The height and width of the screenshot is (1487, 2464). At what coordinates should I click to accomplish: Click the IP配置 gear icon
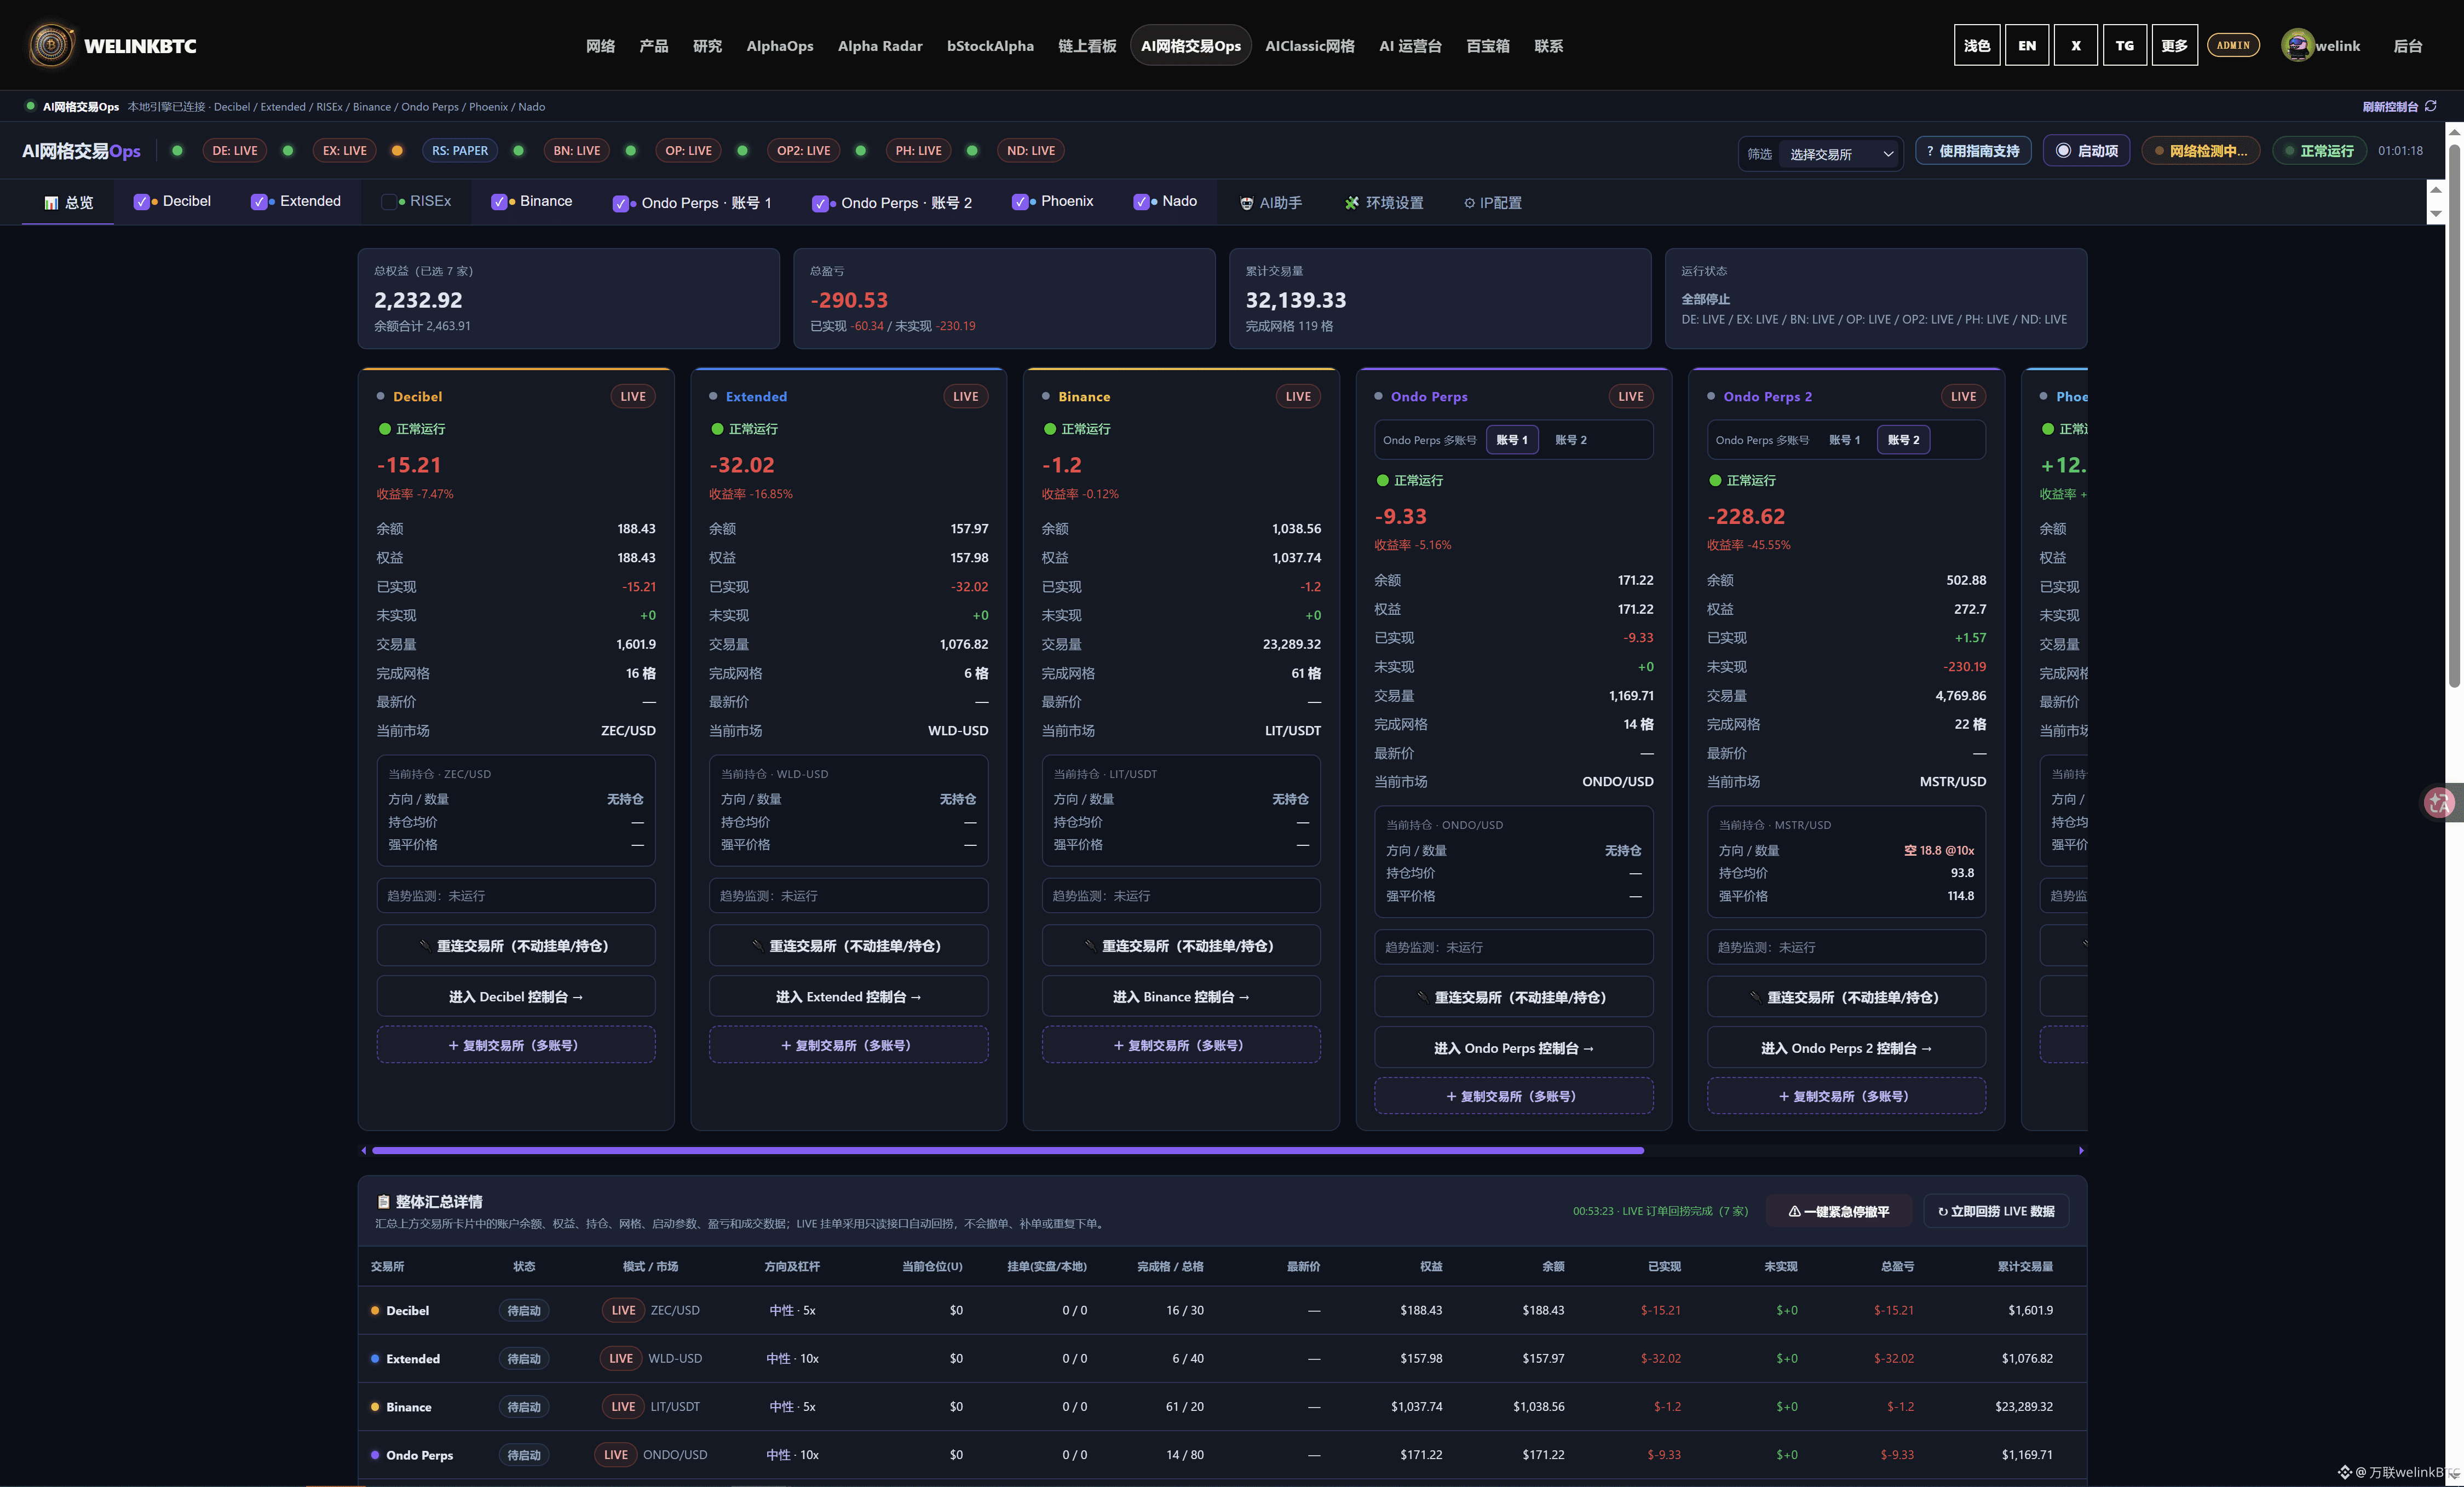(x=1469, y=203)
